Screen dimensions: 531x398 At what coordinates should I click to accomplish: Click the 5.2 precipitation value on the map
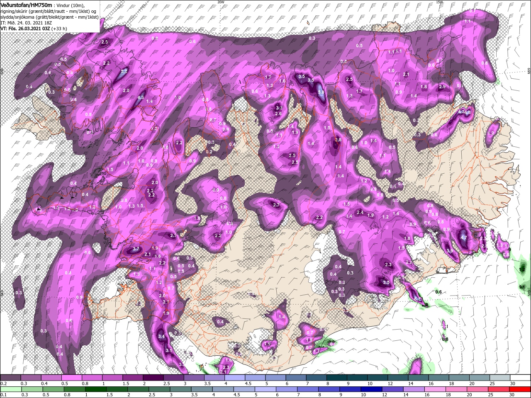pyautogui.click(x=124, y=71)
